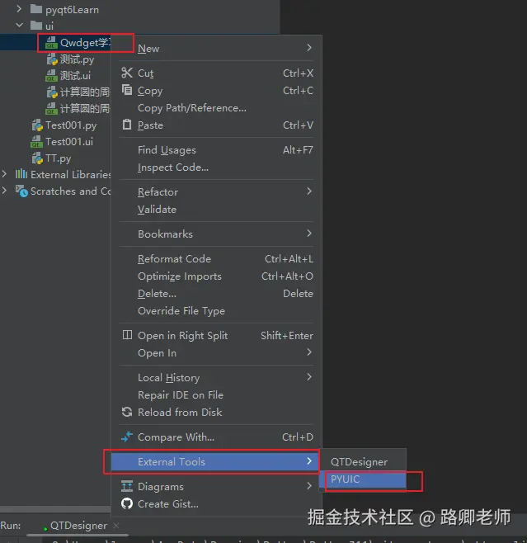Close the QTDesigner run tab
The width and height of the screenshot is (527, 543).
click(x=116, y=526)
